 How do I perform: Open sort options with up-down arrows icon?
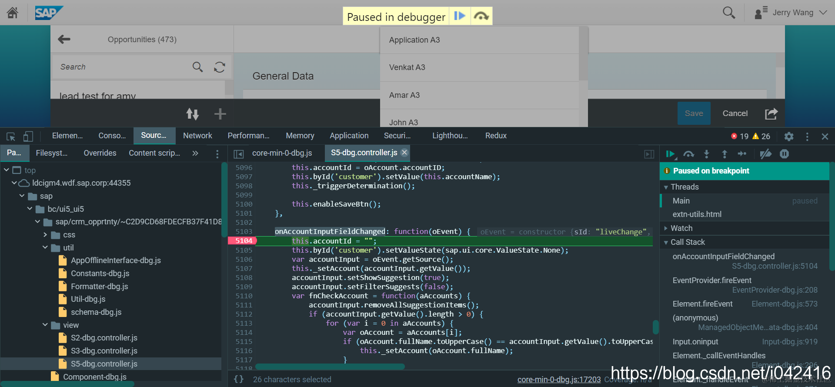pos(193,114)
